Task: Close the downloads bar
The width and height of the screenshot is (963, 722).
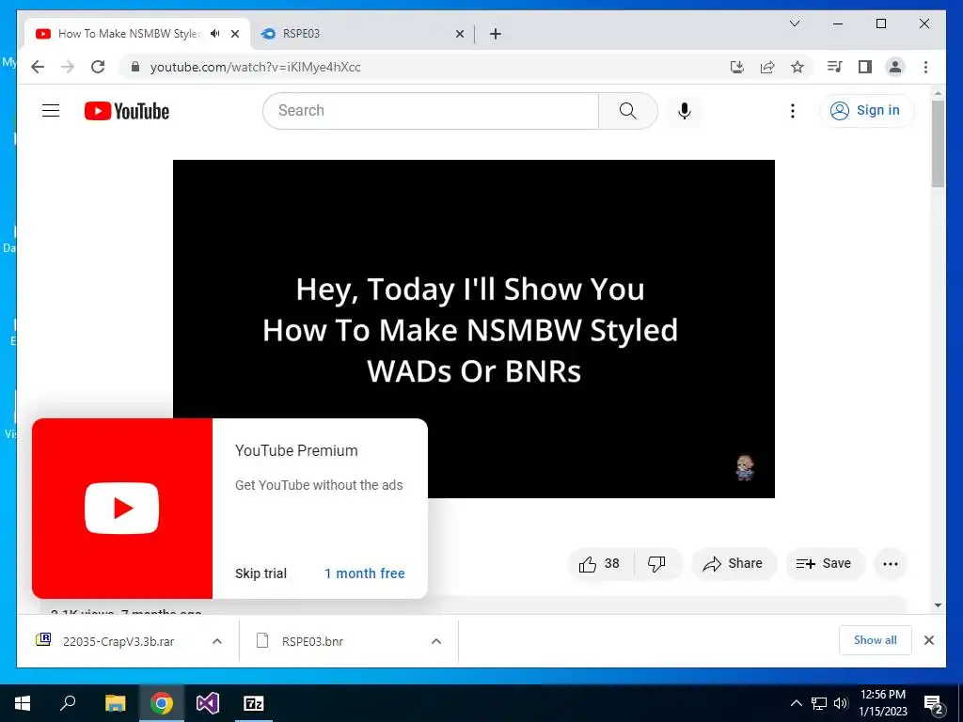Action: click(928, 640)
